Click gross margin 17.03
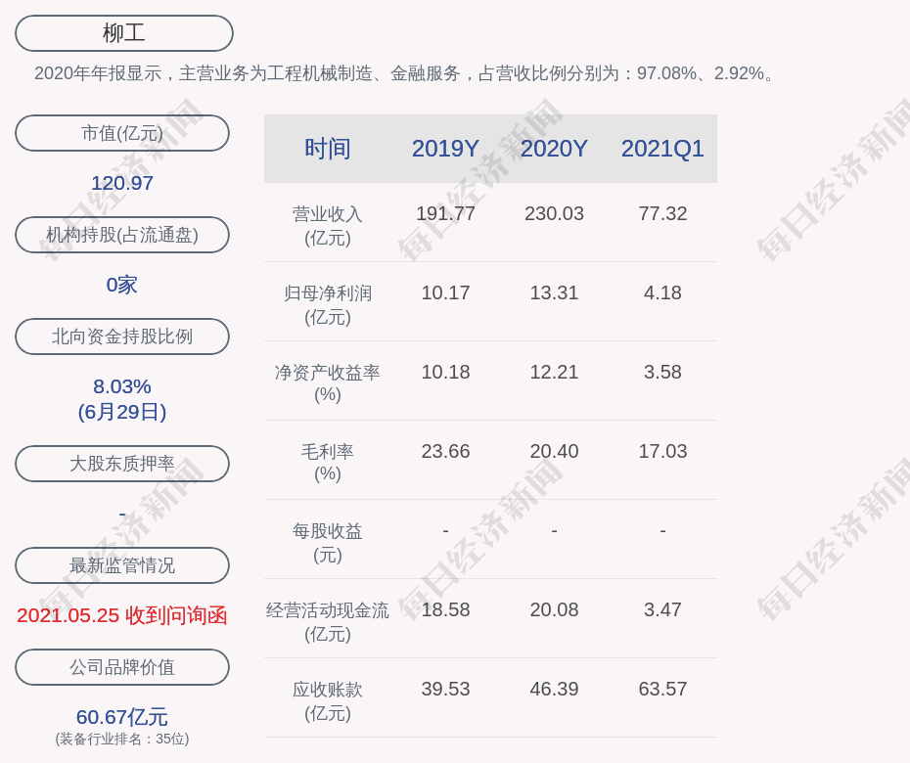 [x=662, y=451]
